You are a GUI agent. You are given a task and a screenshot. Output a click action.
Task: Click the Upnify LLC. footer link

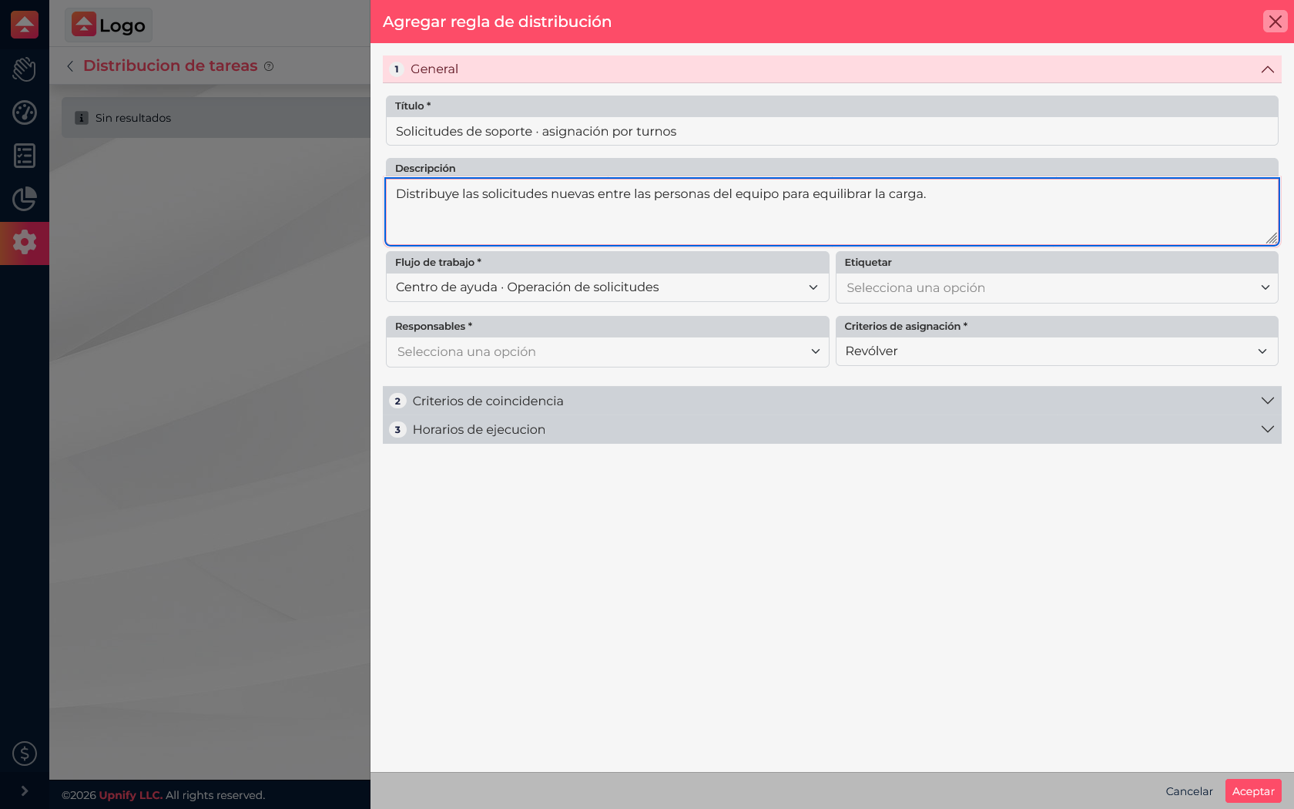[x=131, y=795]
